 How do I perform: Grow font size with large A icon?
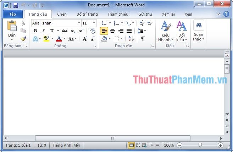[x=85, y=39]
